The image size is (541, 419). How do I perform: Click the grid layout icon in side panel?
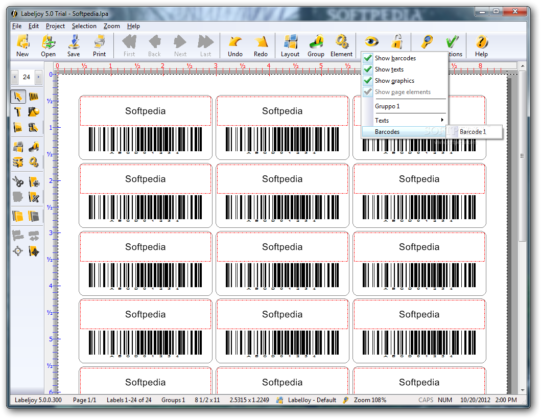click(18, 147)
